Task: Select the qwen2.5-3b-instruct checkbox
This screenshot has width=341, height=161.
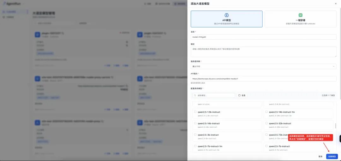Action: (x=195, y=135)
